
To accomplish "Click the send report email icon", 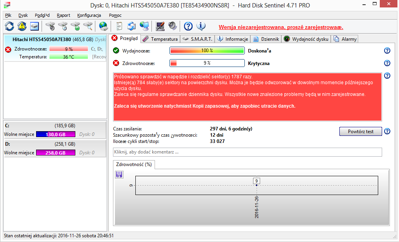I will coord(131,26).
